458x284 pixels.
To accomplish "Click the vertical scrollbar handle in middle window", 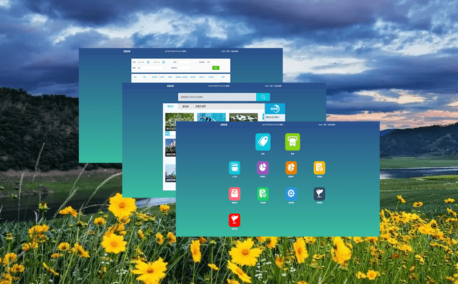I will point(263,117).
